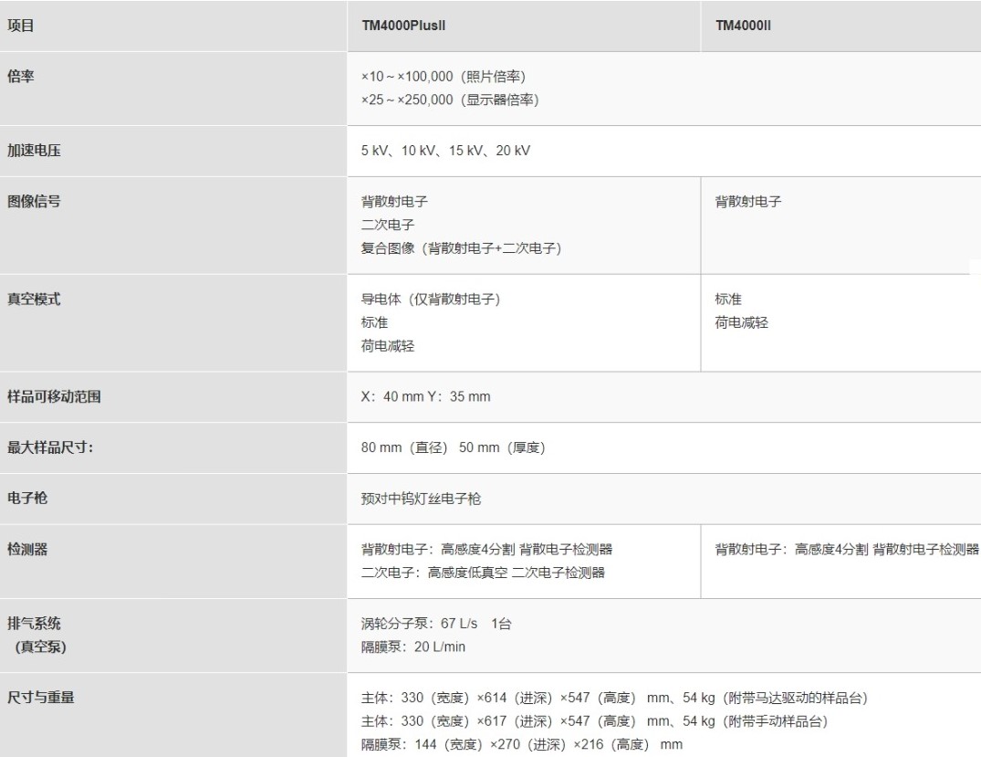Screen dimensions: 981x757
Task: Select the TM4000PlusII column header
Action: (403, 26)
